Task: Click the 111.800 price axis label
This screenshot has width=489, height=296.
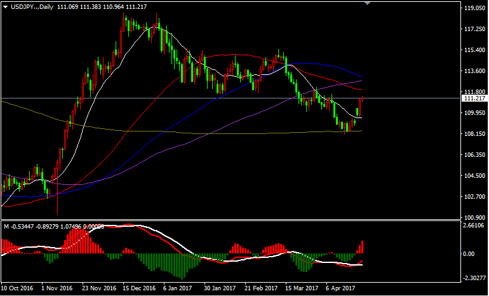Action: (x=474, y=92)
